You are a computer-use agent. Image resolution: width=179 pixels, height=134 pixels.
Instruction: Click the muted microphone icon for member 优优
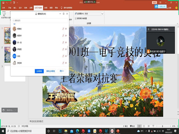tap(63, 56)
